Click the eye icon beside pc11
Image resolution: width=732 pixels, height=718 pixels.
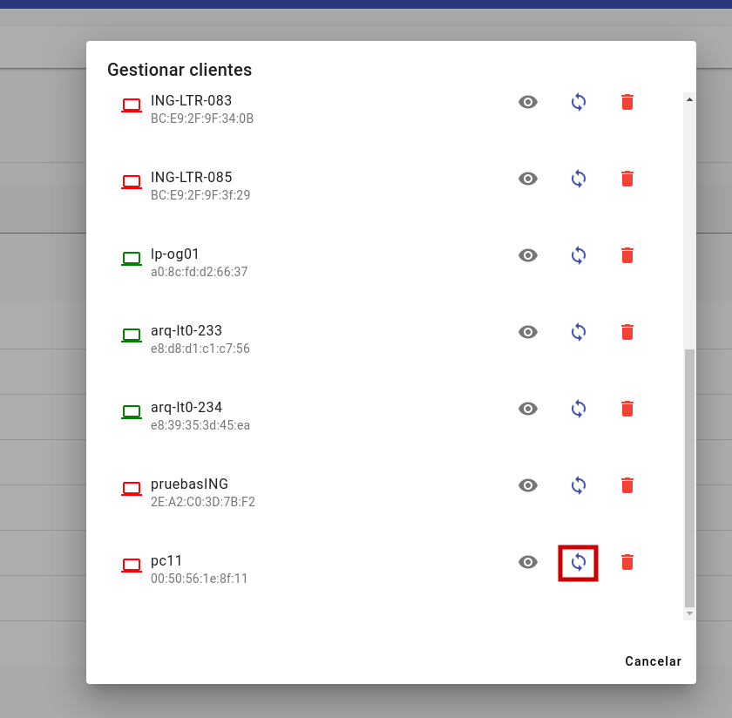(528, 562)
